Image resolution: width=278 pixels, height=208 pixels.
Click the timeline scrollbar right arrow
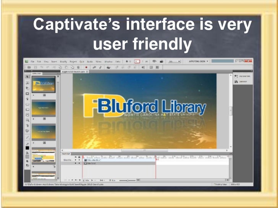[x=228, y=180]
